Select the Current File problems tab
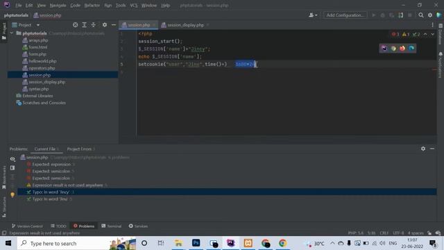Image resolution: width=444 pixels, height=250 pixels. click(46, 149)
